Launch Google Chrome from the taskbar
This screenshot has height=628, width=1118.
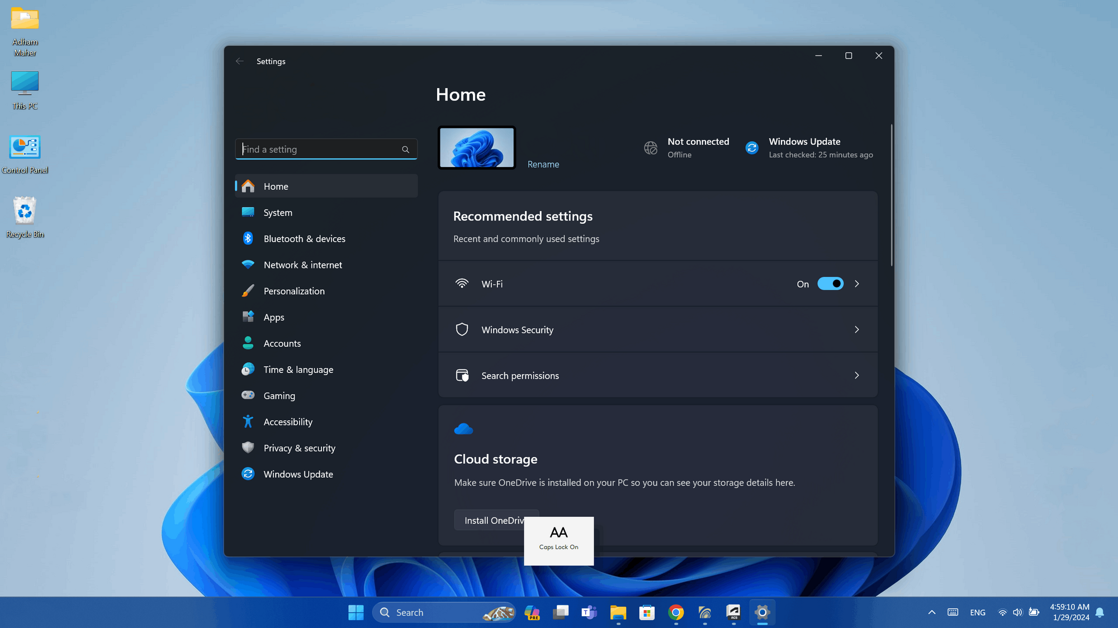(x=676, y=612)
